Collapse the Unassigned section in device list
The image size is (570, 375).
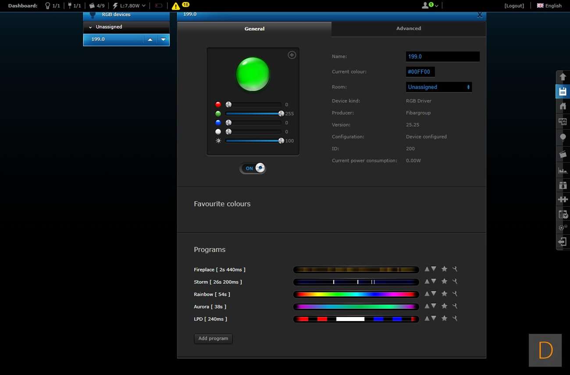[x=91, y=27]
